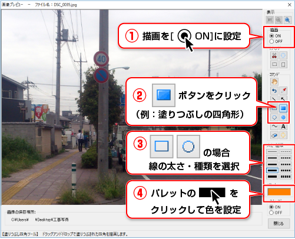The height and width of the screenshot is (239, 295).
Task: Open the orange palette color swatch
Action: [279, 192]
